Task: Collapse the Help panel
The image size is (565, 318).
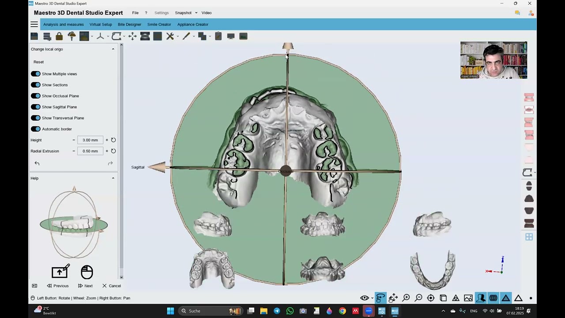Action: pyautogui.click(x=113, y=178)
